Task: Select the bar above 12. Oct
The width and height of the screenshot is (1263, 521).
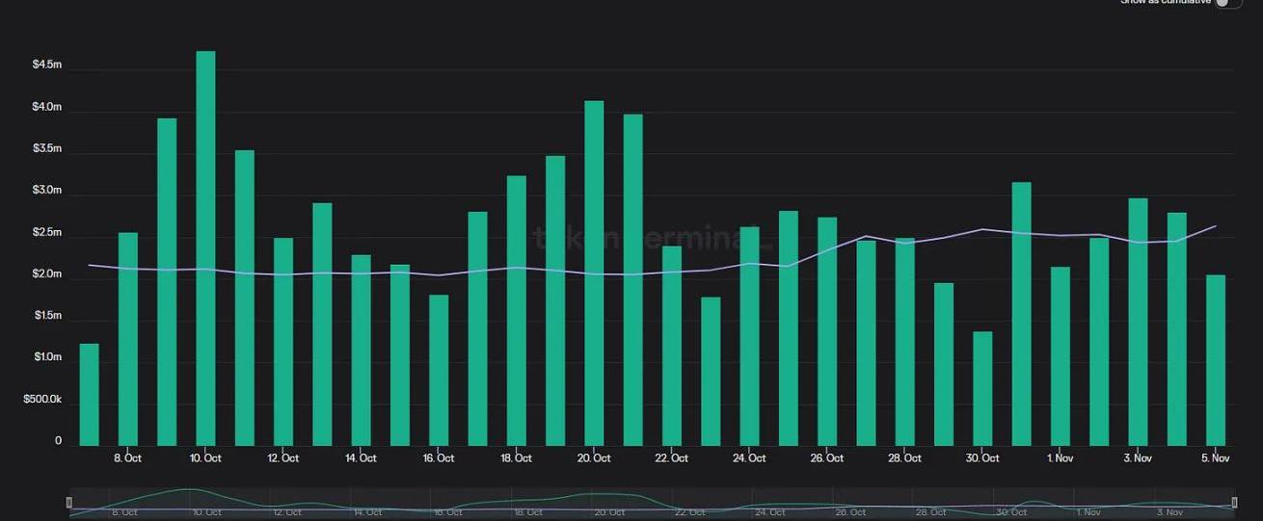Action: point(283,342)
